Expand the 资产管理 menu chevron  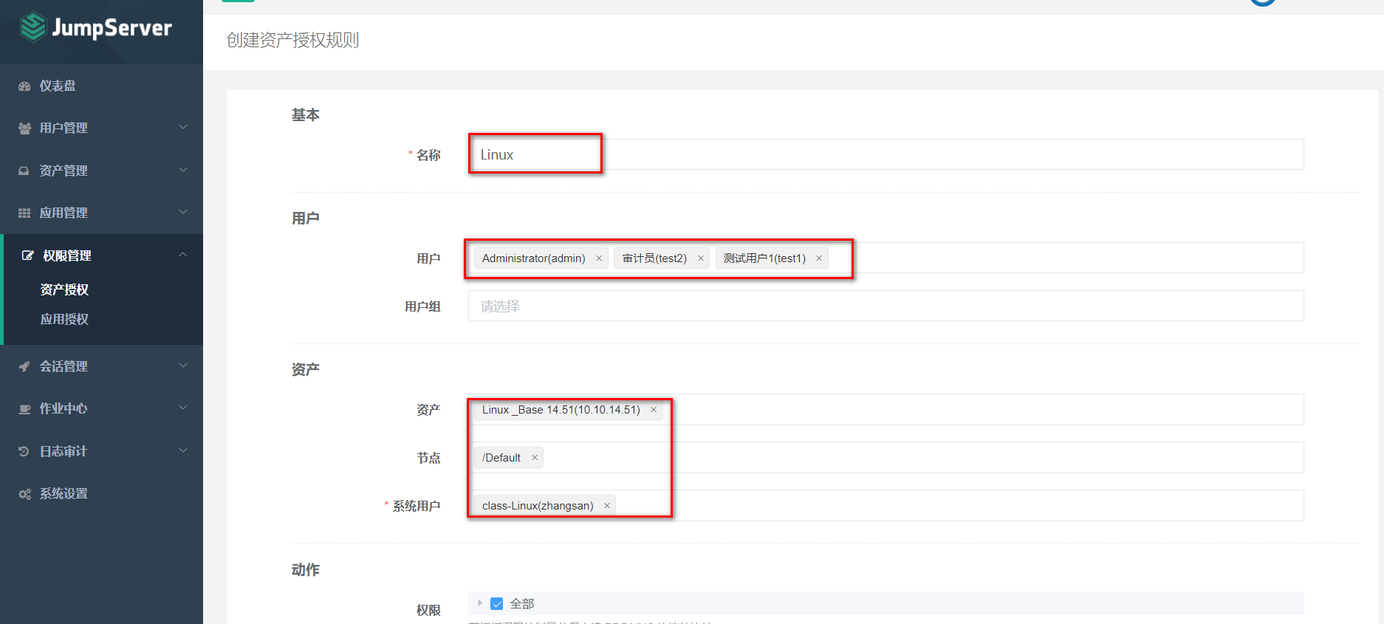coord(183,171)
